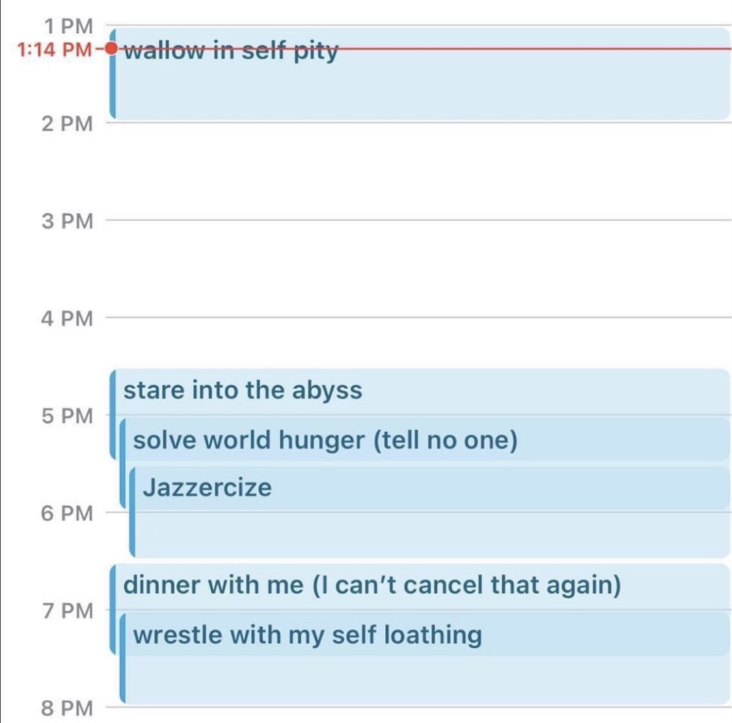Select the 5 PM hour label
The image size is (732, 723).
click(x=68, y=415)
